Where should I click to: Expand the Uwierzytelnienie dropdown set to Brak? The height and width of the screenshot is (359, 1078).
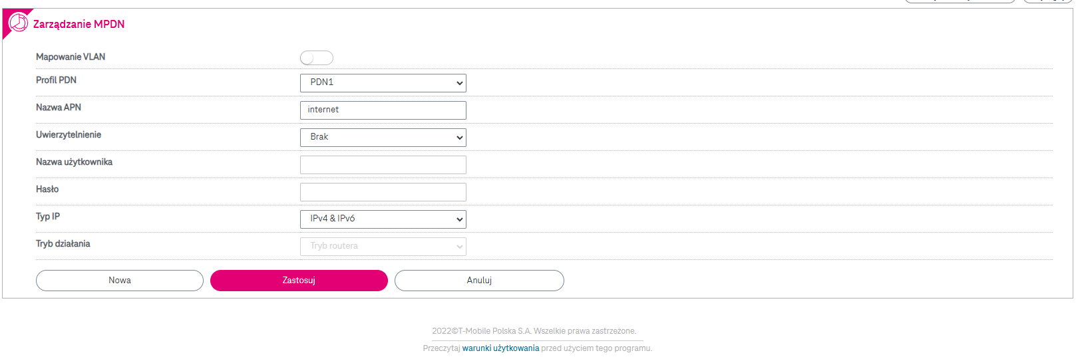tap(383, 138)
